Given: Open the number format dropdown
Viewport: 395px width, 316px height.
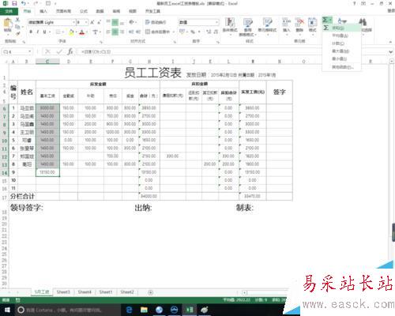Looking at the screenshot, I should (217, 22).
